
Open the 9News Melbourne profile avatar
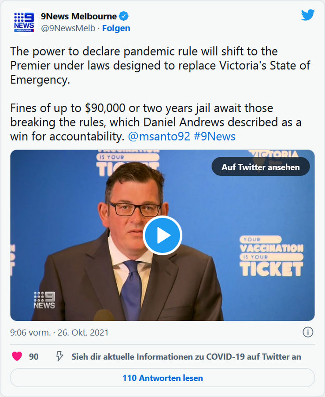24,22
